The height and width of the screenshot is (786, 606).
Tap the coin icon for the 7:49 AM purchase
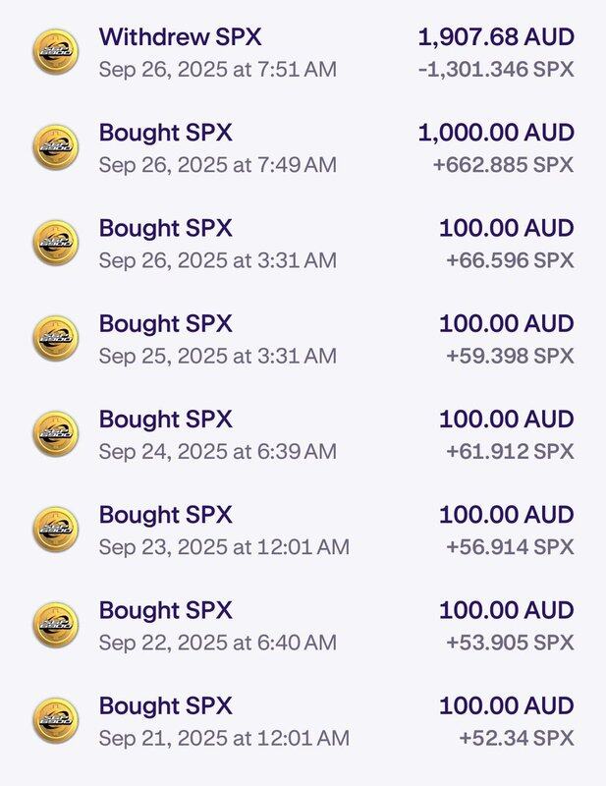coord(56,148)
